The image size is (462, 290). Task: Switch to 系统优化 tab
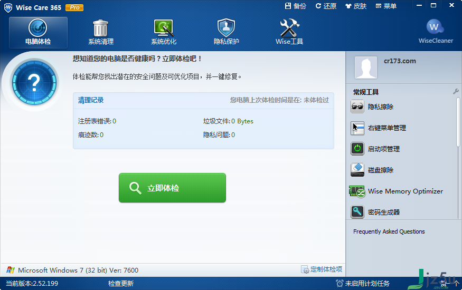point(164,32)
